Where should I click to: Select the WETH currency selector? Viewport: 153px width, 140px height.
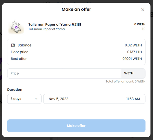tap(133, 73)
